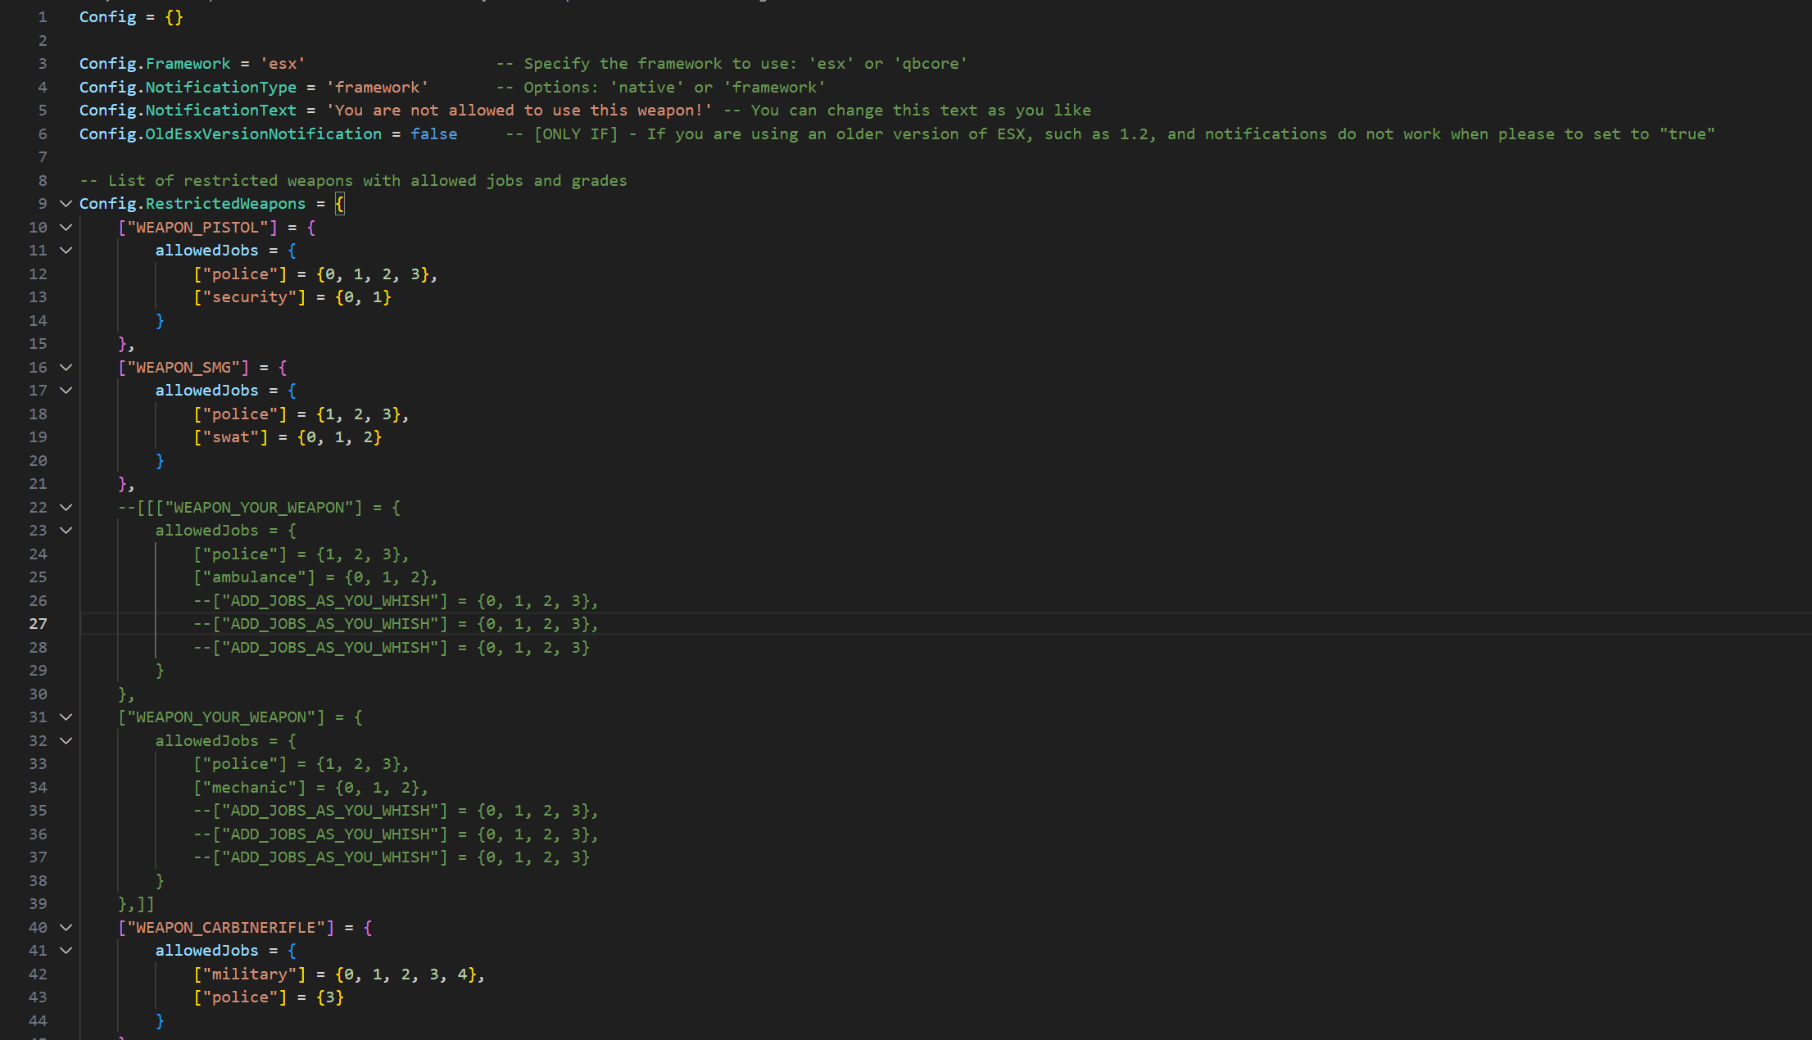The image size is (1812, 1040).
Task: Collapse allowedJobs chevron on line 11
Action: 66,251
